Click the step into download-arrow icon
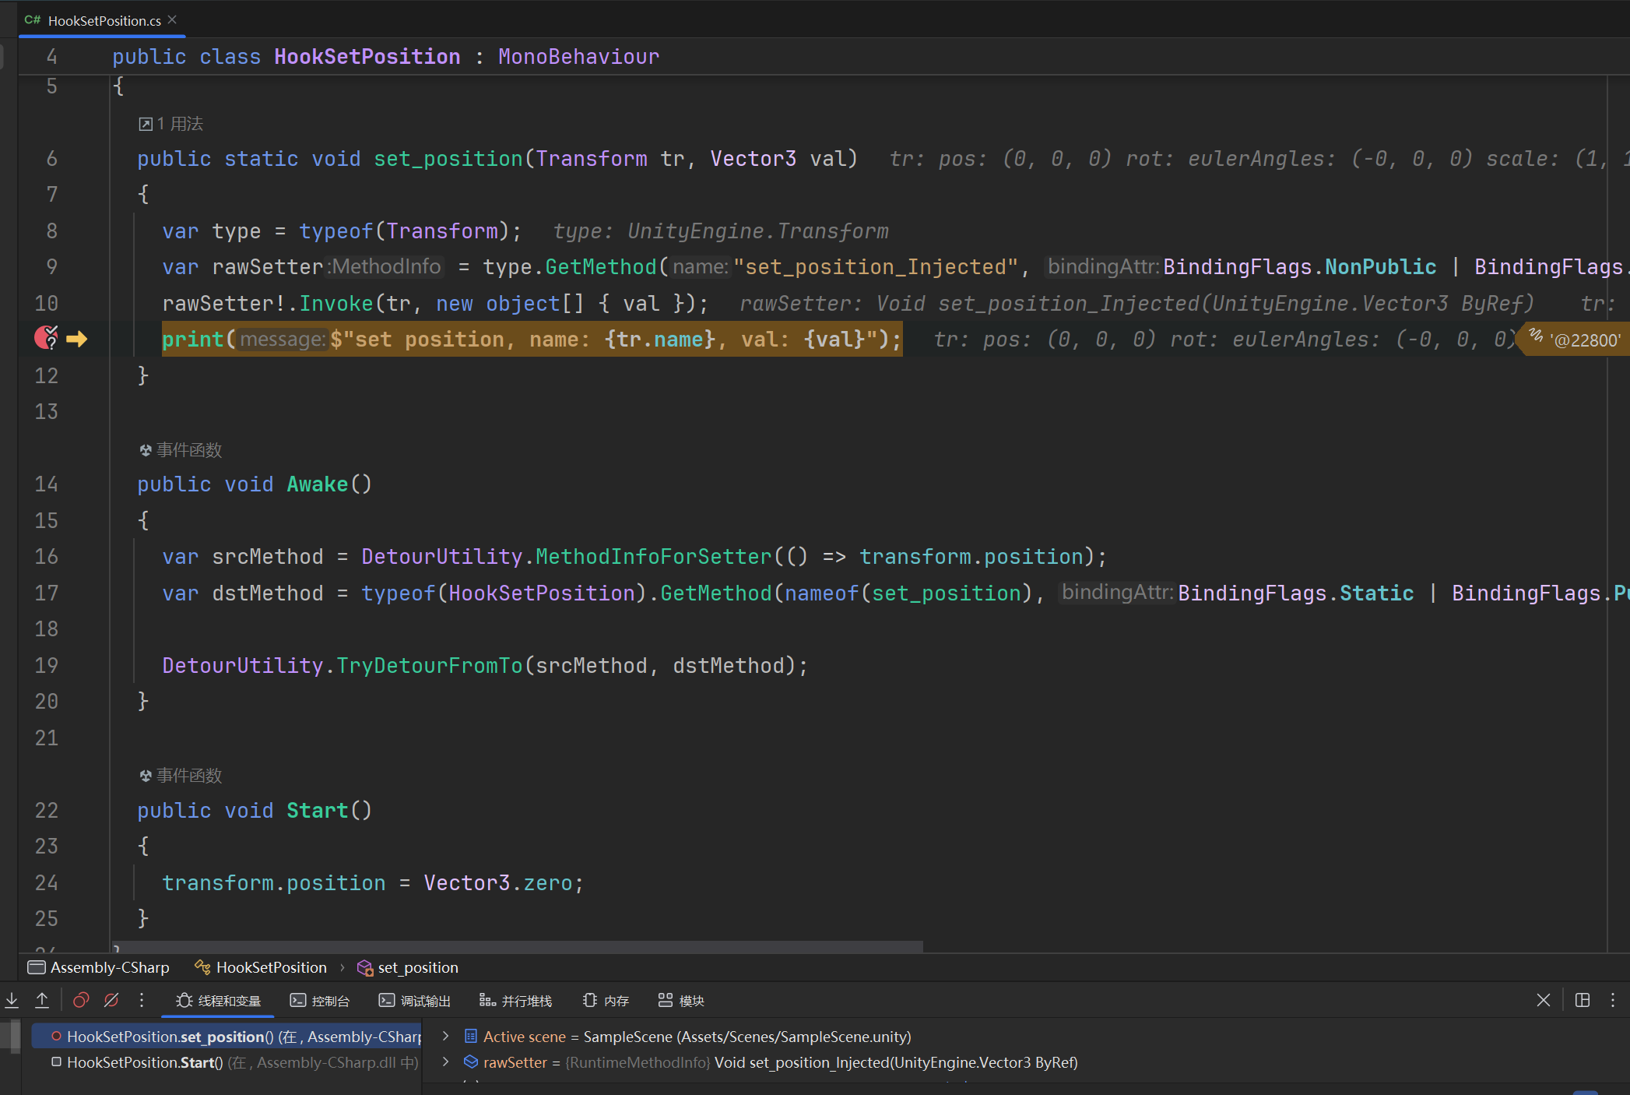Image resolution: width=1630 pixels, height=1095 pixels. pos(12,1000)
